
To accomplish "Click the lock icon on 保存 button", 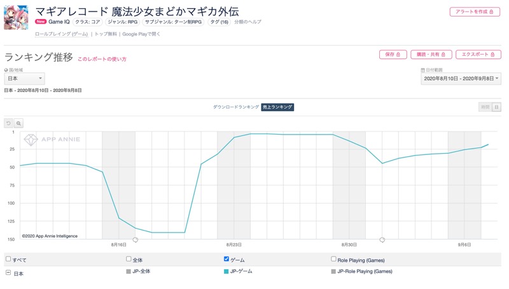I will (x=398, y=55).
